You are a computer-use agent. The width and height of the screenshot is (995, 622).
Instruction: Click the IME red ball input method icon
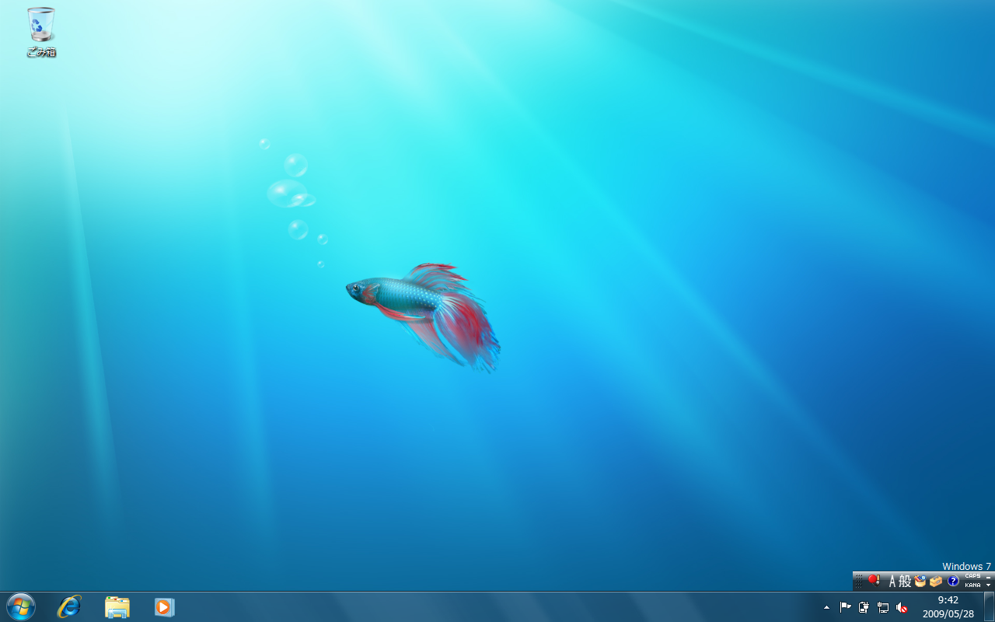click(874, 581)
